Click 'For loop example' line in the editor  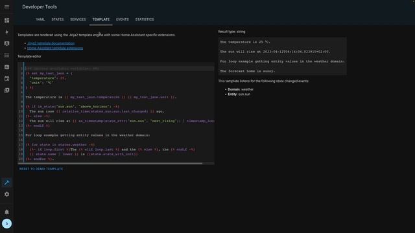tap(88, 135)
